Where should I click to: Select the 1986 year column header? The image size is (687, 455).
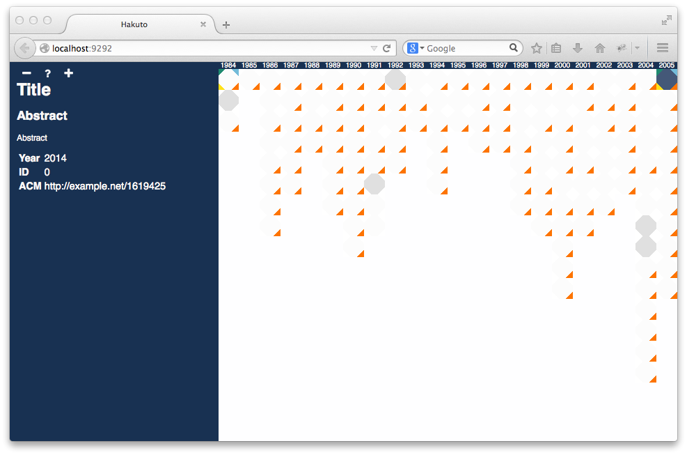[270, 65]
